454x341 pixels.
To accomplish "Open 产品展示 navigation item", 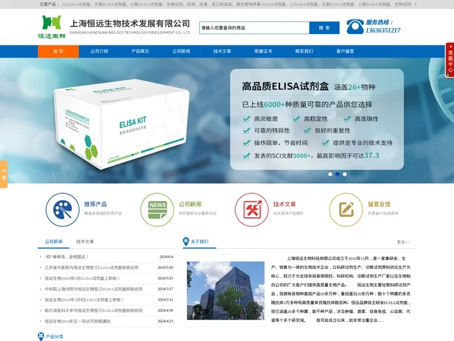I will (x=140, y=51).
